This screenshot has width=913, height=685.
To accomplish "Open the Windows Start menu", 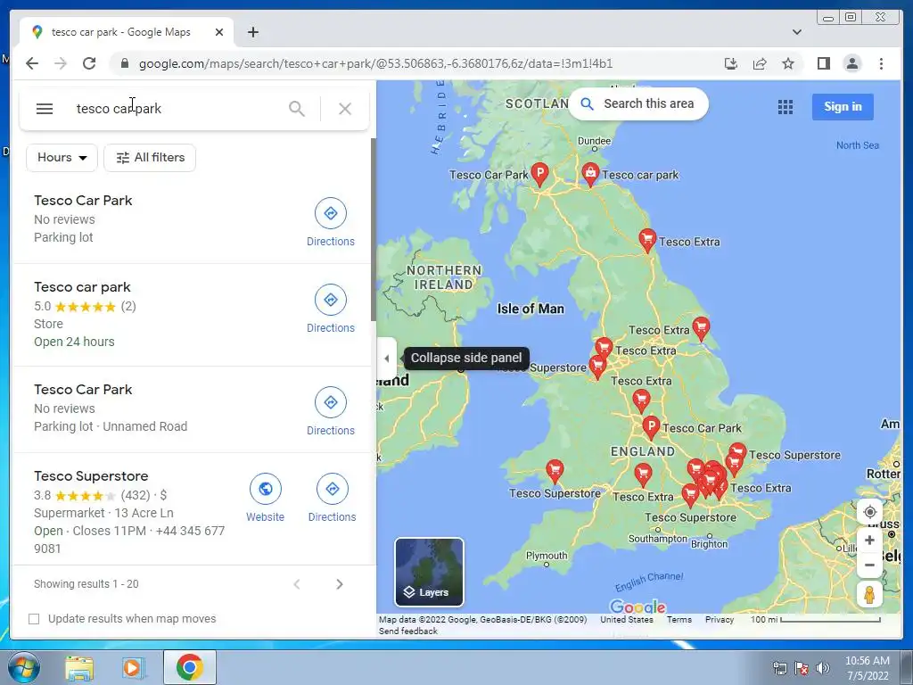I will pos(24,667).
